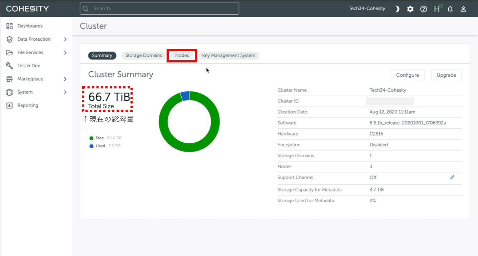
Task: Open Dashboards in the sidebar
Action: click(x=30, y=26)
